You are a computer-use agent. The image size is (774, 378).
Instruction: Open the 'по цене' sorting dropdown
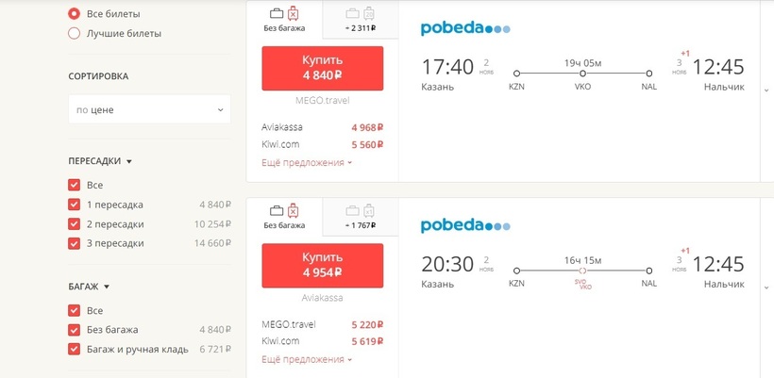[x=150, y=109]
